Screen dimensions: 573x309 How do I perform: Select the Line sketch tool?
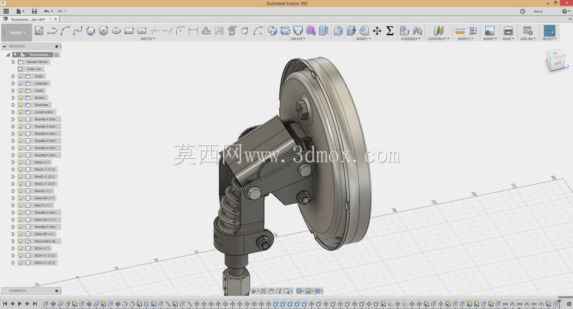coord(52,31)
